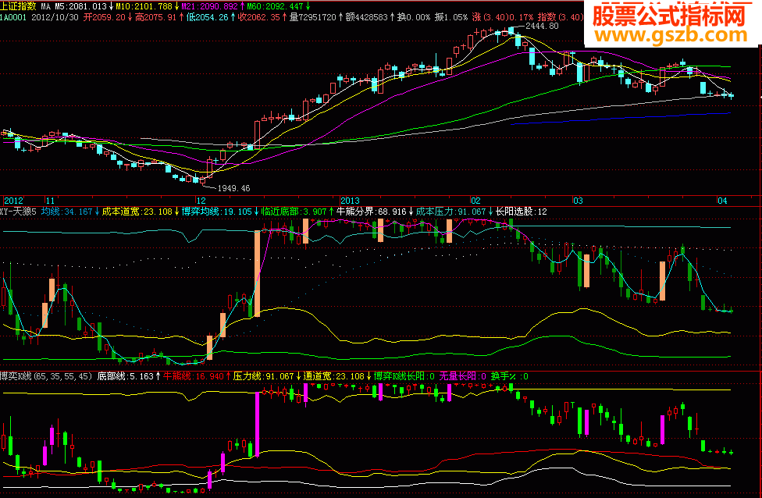Image resolution: width=762 pixels, height=498 pixels.
Task: Click the 2444.80 peak price label
Action: pos(543,26)
